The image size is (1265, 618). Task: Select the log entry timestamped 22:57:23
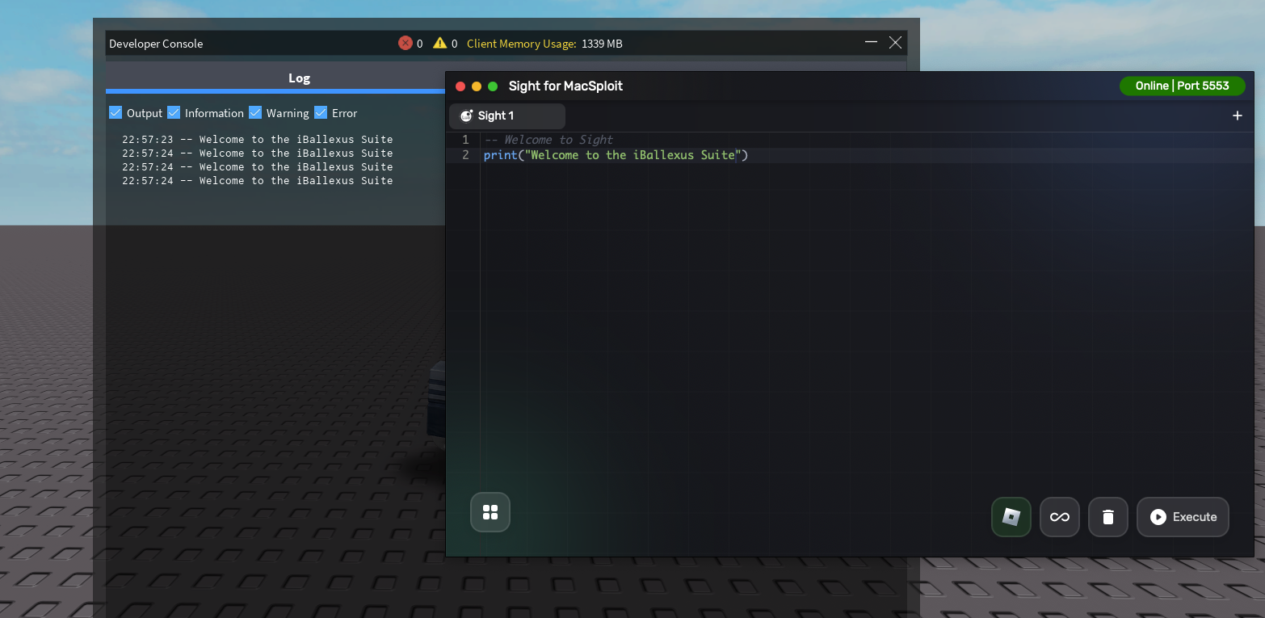click(258, 140)
